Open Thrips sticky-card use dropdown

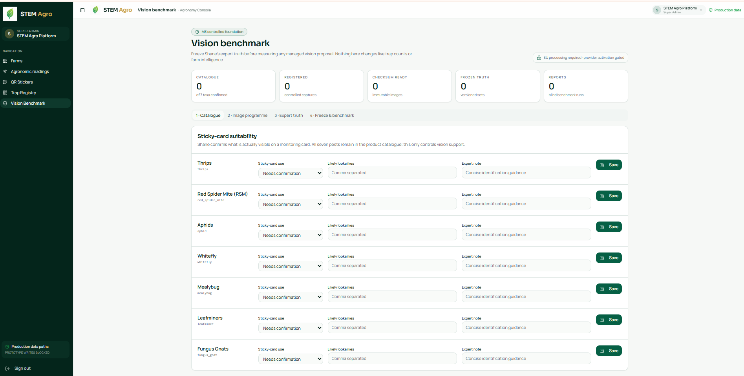click(291, 173)
